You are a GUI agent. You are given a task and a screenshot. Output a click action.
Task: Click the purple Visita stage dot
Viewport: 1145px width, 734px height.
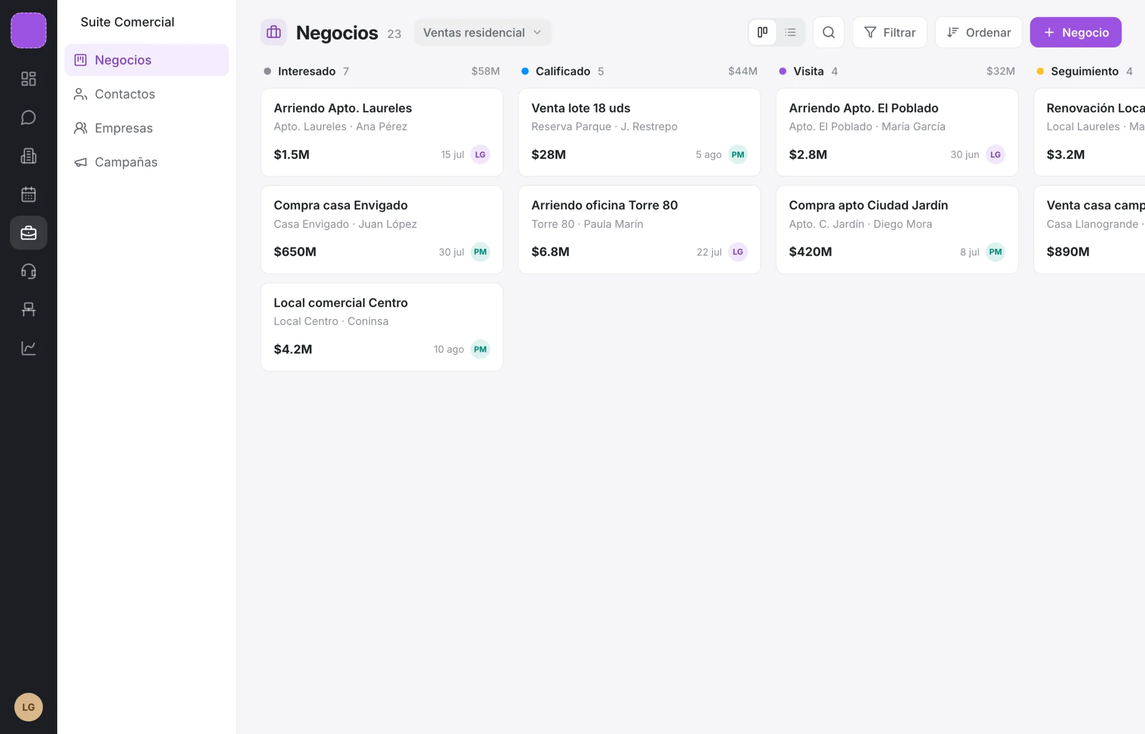click(783, 71)
